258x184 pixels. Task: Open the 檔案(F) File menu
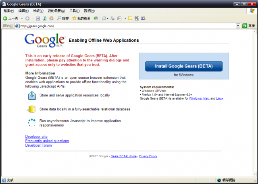(x=9, y=11)
